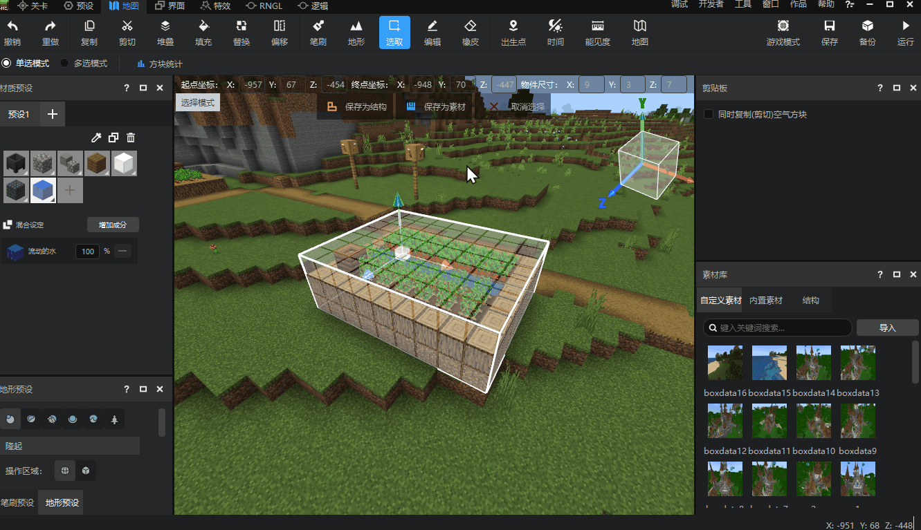Open the 窗口 menu
921x530 pixels.
click(770, 4)
